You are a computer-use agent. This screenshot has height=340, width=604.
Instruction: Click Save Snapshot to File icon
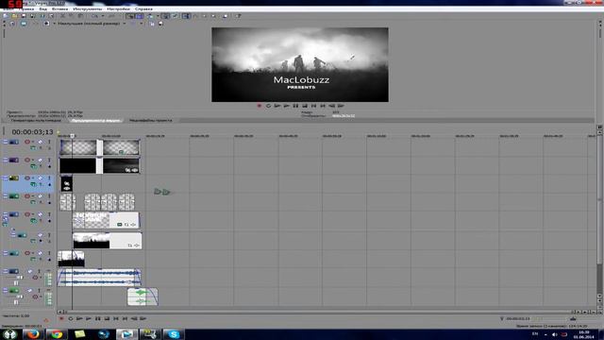coord(160,24)
